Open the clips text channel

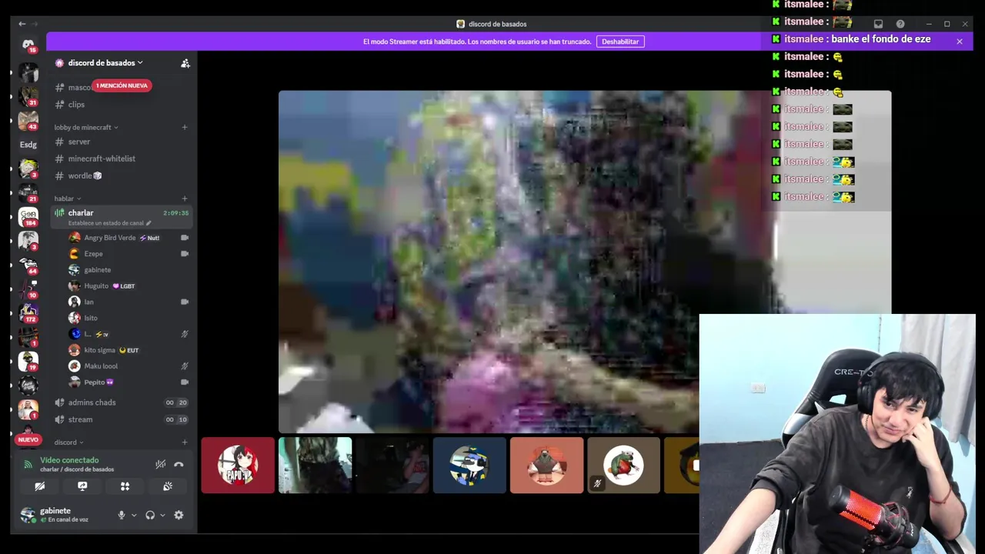tap(121, 105)
